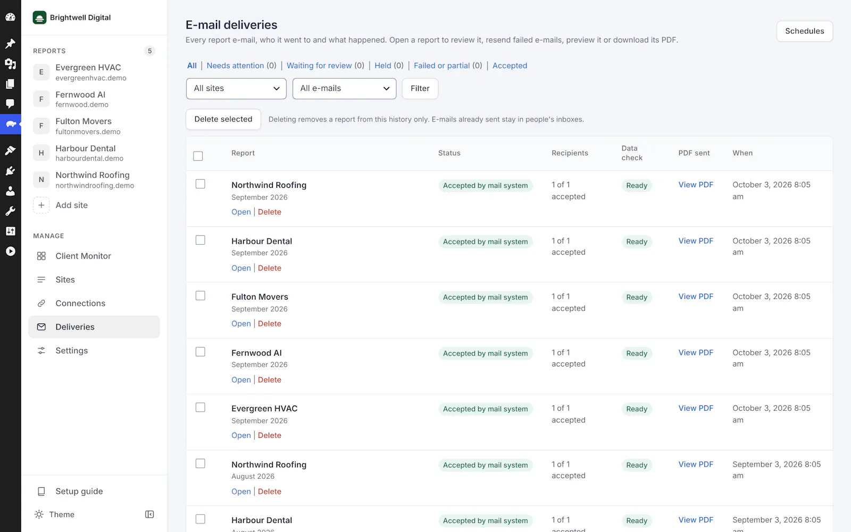Screen dimensions: 851x532
Task: Tick the select-all checkbox in table header
Action: coord(198,156)
